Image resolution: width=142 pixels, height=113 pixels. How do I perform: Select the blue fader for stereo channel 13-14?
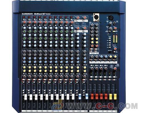point(87,96)
